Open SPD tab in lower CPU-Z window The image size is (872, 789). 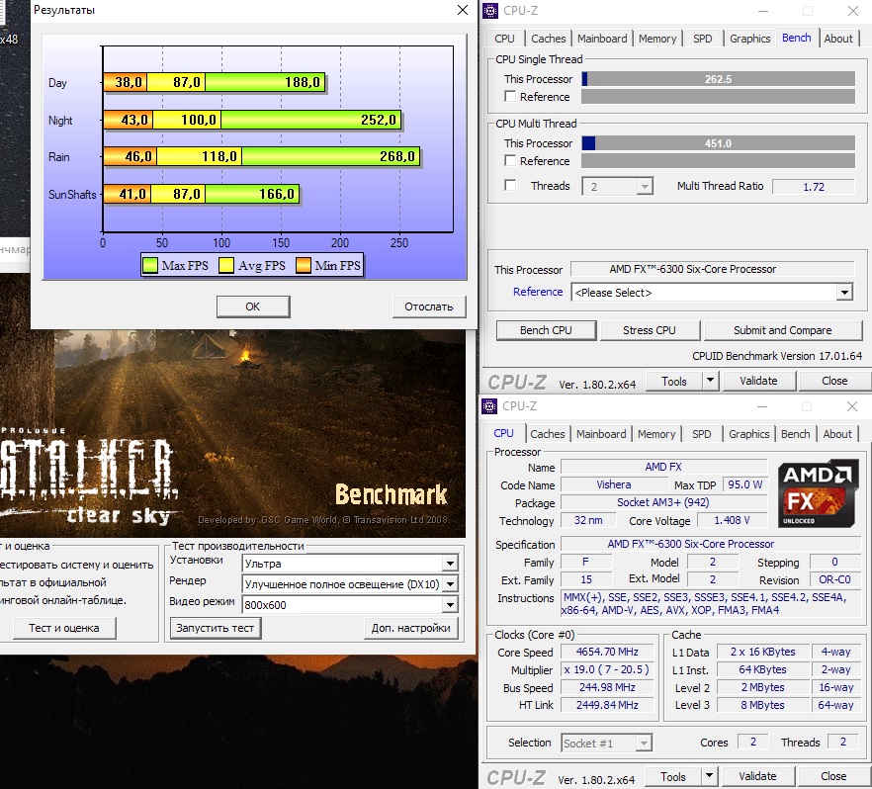tap(701, 434)
